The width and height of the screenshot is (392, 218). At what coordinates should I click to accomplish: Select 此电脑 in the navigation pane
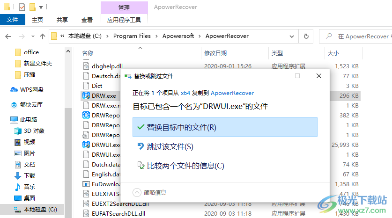29,120
